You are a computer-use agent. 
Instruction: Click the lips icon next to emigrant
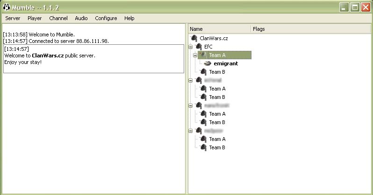(x=208, y=63)
